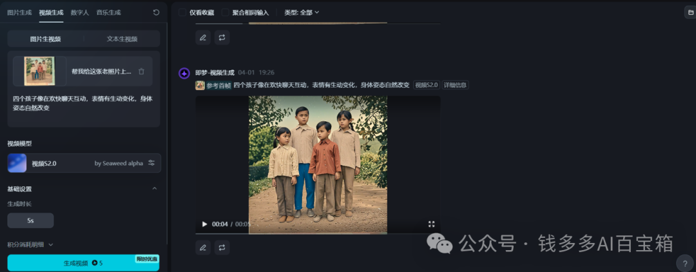Click the reset icon beside 音乐生成 tab
696x272 pixels.
coord(156,12)
